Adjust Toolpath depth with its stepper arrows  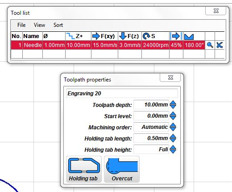click(x=173, y=105)
